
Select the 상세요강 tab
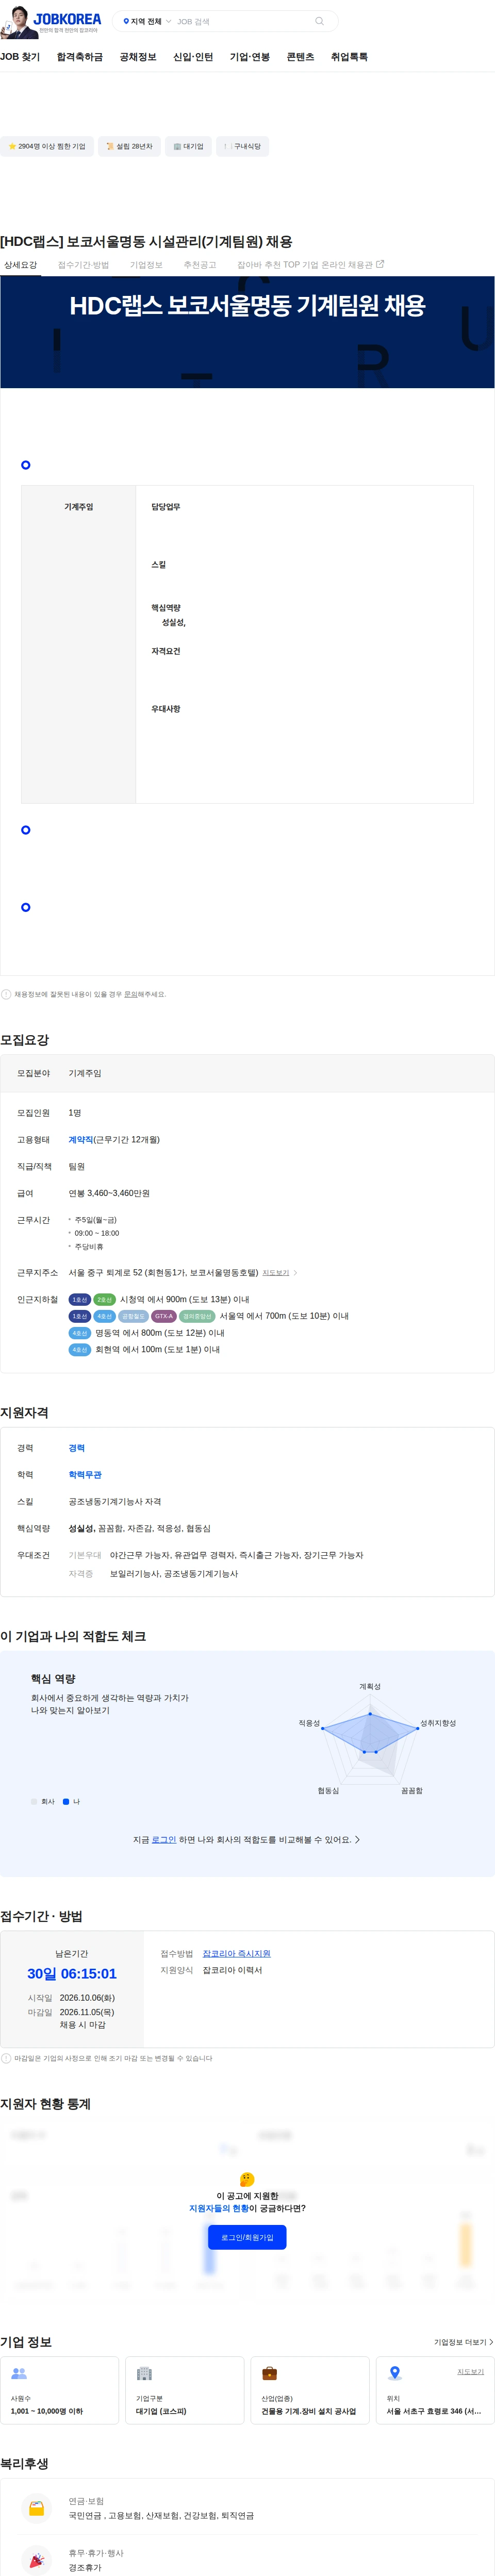(x=20, y=265)
